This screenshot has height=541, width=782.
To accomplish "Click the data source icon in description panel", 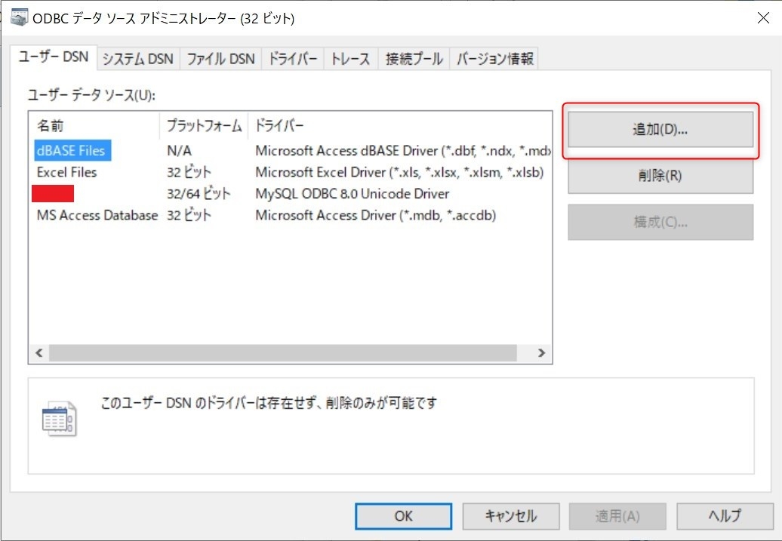I will (58, 418).
